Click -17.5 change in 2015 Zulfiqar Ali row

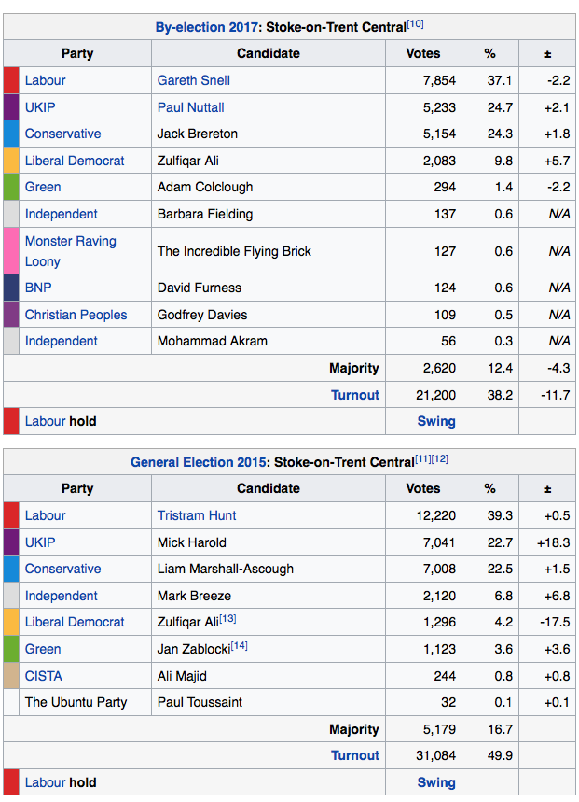click(x=555, y=622)
